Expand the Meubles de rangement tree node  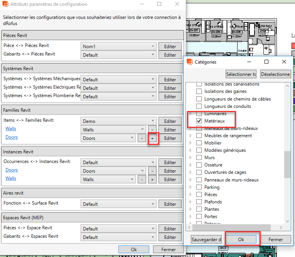[190, 136]
